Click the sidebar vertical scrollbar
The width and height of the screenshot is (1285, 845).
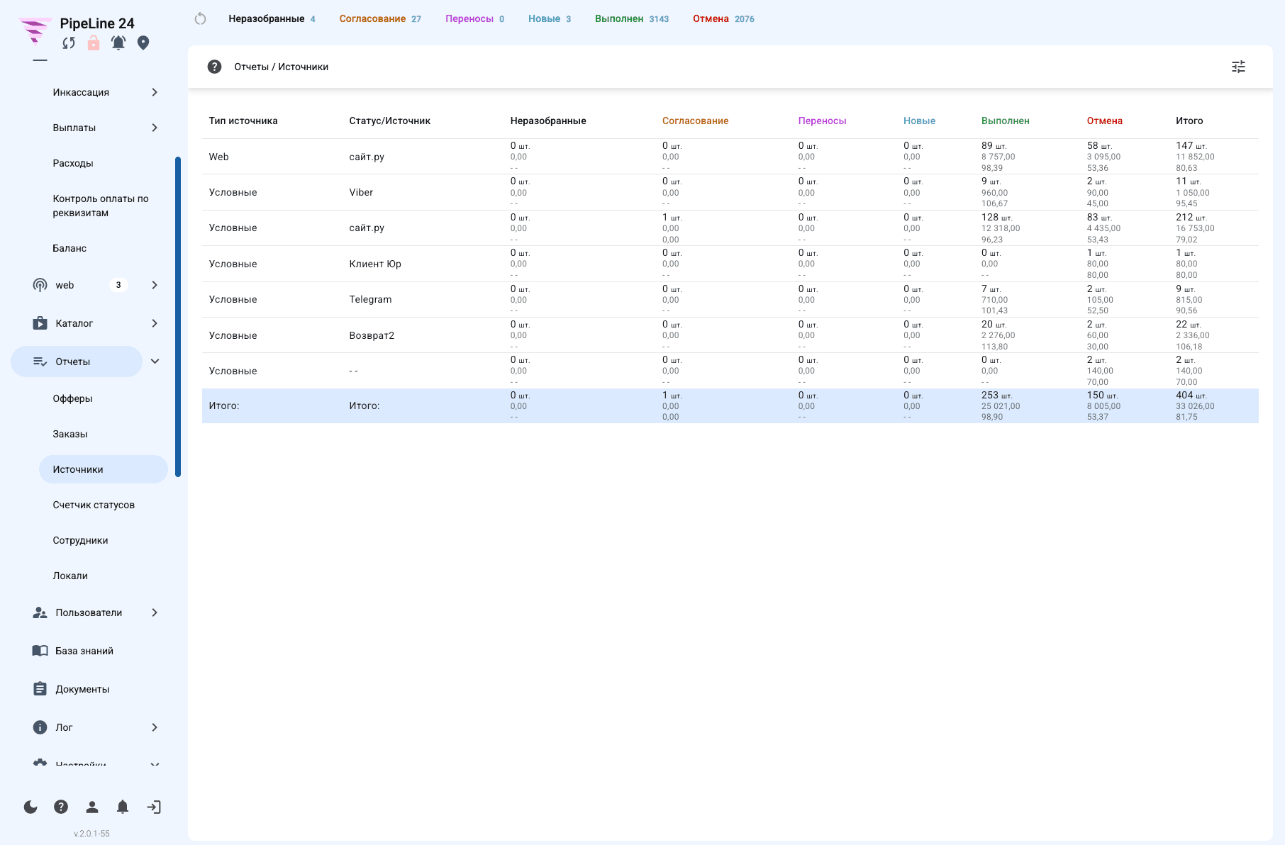[178, 317]
